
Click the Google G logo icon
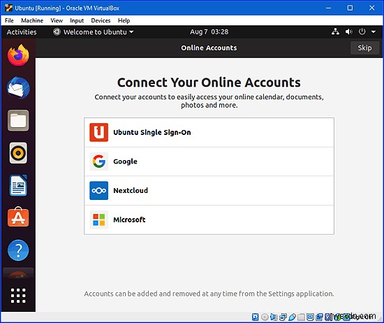pos(98,161)
